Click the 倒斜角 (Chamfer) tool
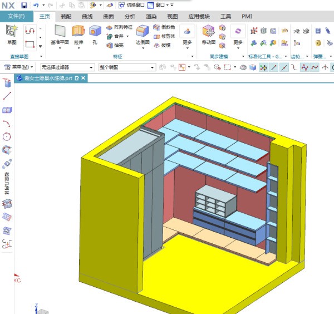Image resolution: width=334 pixels, height=314 pixels. pyautogui.click(x=164, y=27)
